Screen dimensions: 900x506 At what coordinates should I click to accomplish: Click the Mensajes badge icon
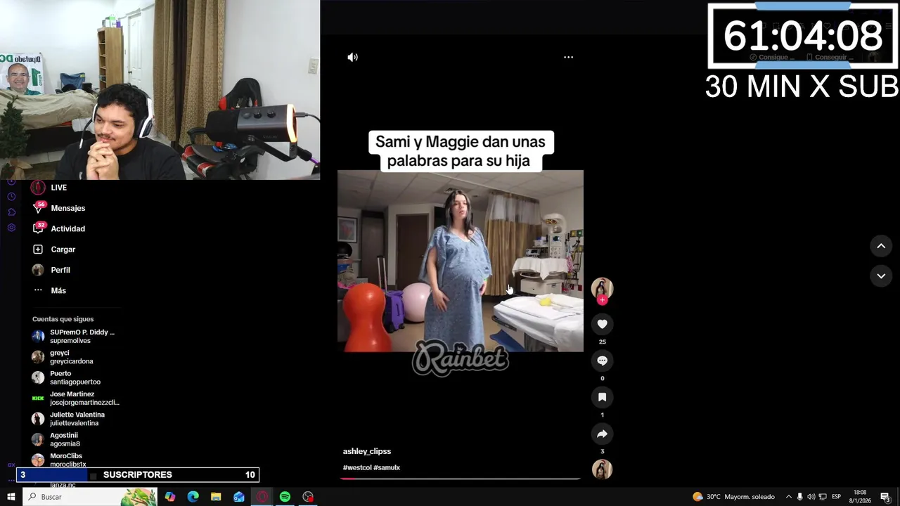click(x=38, y=207)
